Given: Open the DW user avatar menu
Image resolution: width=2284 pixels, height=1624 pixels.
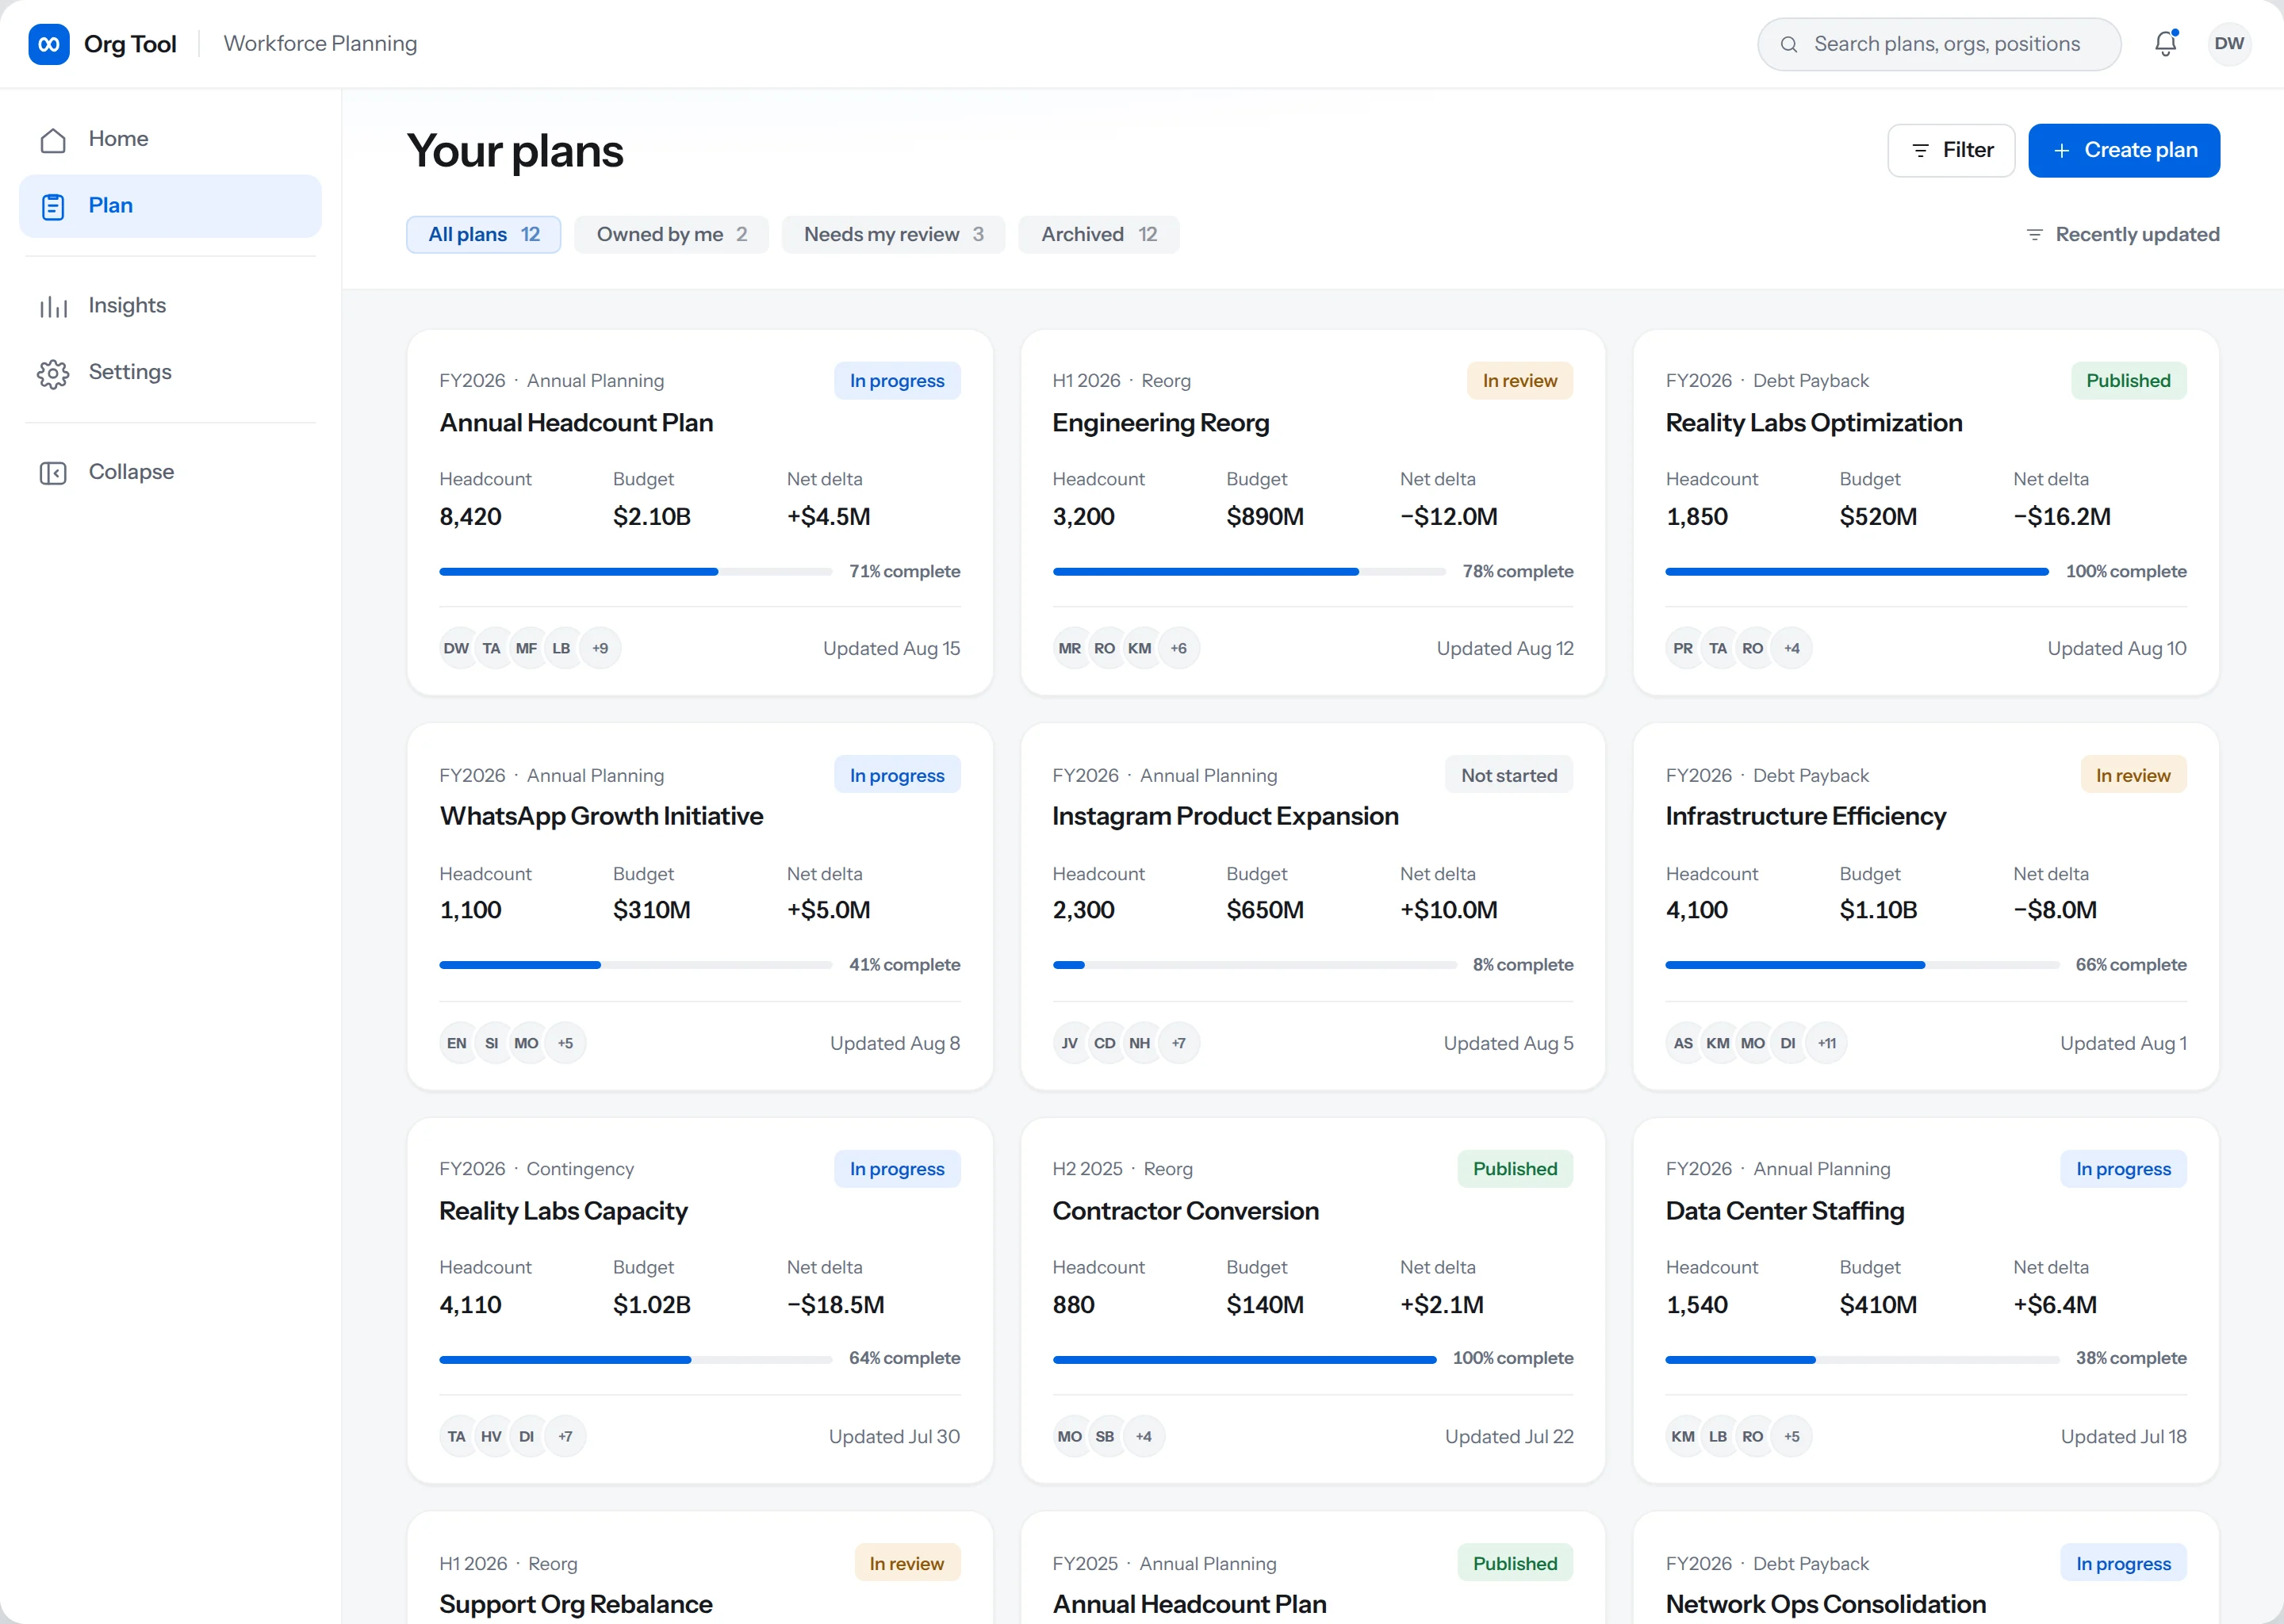Looking at the screenshot, I should point(2229,44).
